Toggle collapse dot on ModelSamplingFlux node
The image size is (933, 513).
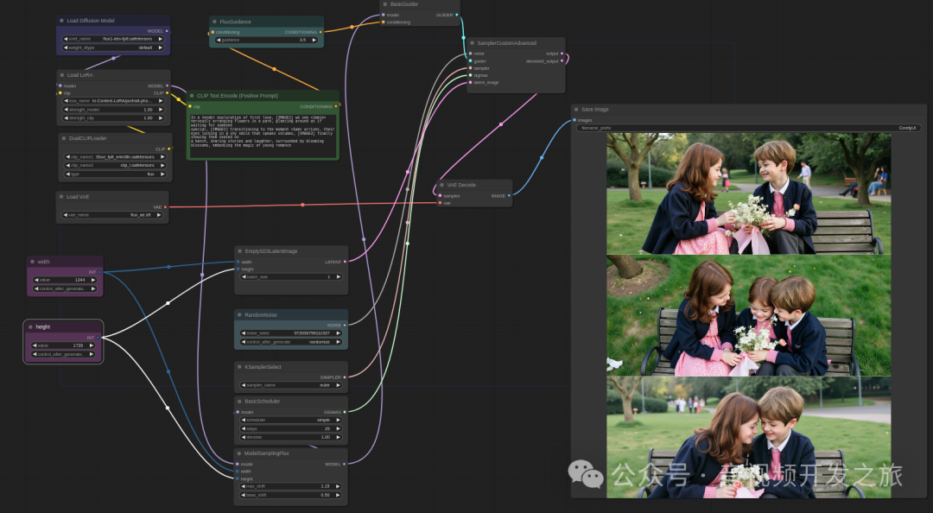(240, 453)
